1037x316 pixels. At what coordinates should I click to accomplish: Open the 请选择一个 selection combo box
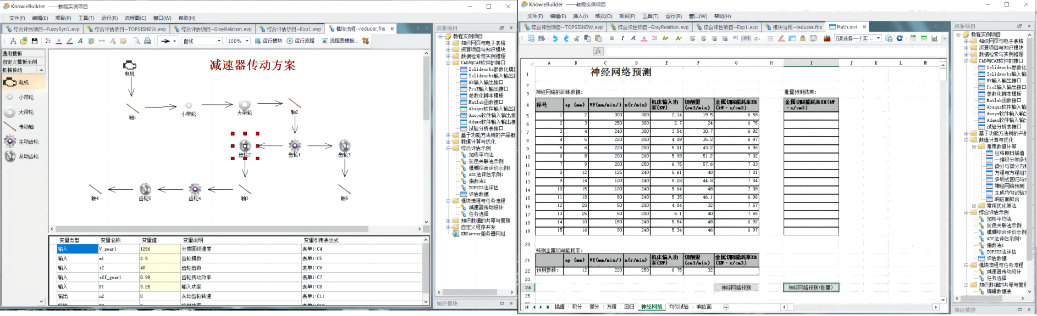point(878,38)
